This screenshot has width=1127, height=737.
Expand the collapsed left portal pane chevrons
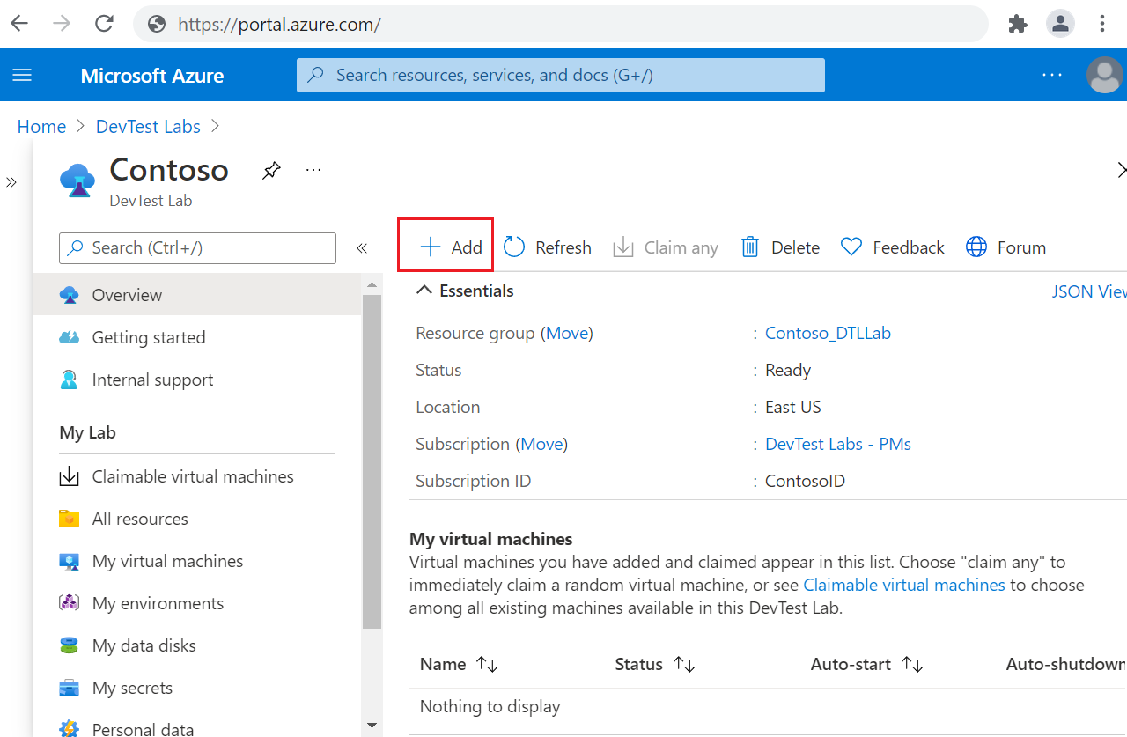(11, 182)
